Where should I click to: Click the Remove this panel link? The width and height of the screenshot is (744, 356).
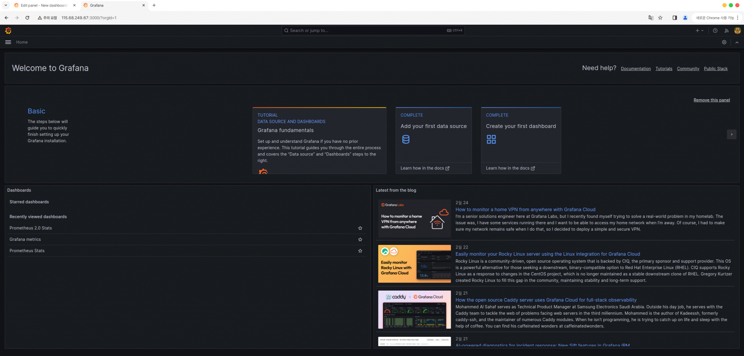click(x=711, y=100)
